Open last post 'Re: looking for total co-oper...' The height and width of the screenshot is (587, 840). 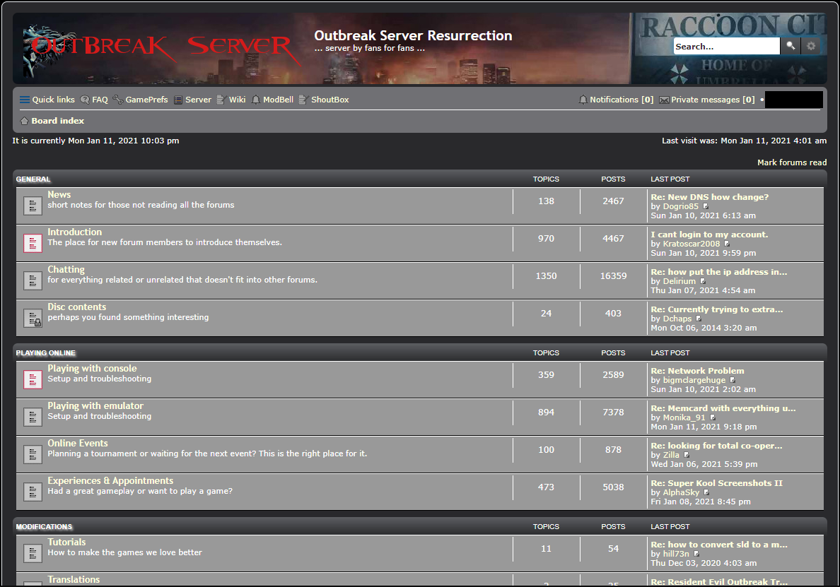716,446
